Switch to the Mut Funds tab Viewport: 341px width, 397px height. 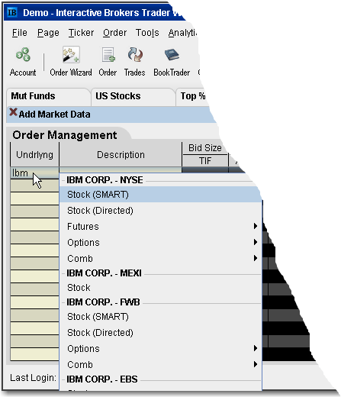pyautogui.click(x=48, y=96)
